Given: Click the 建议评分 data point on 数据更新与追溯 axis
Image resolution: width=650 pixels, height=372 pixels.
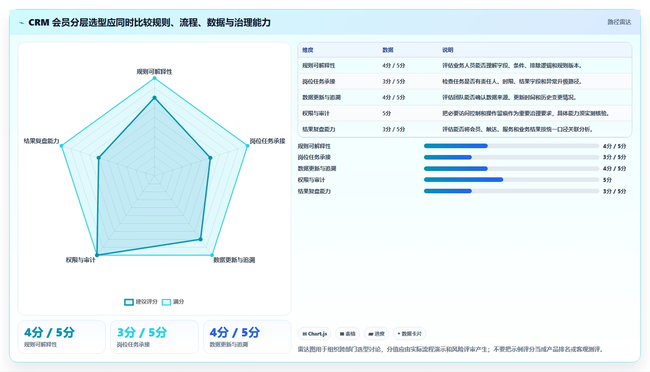Looking at the screenshot, I should [200, 239].
